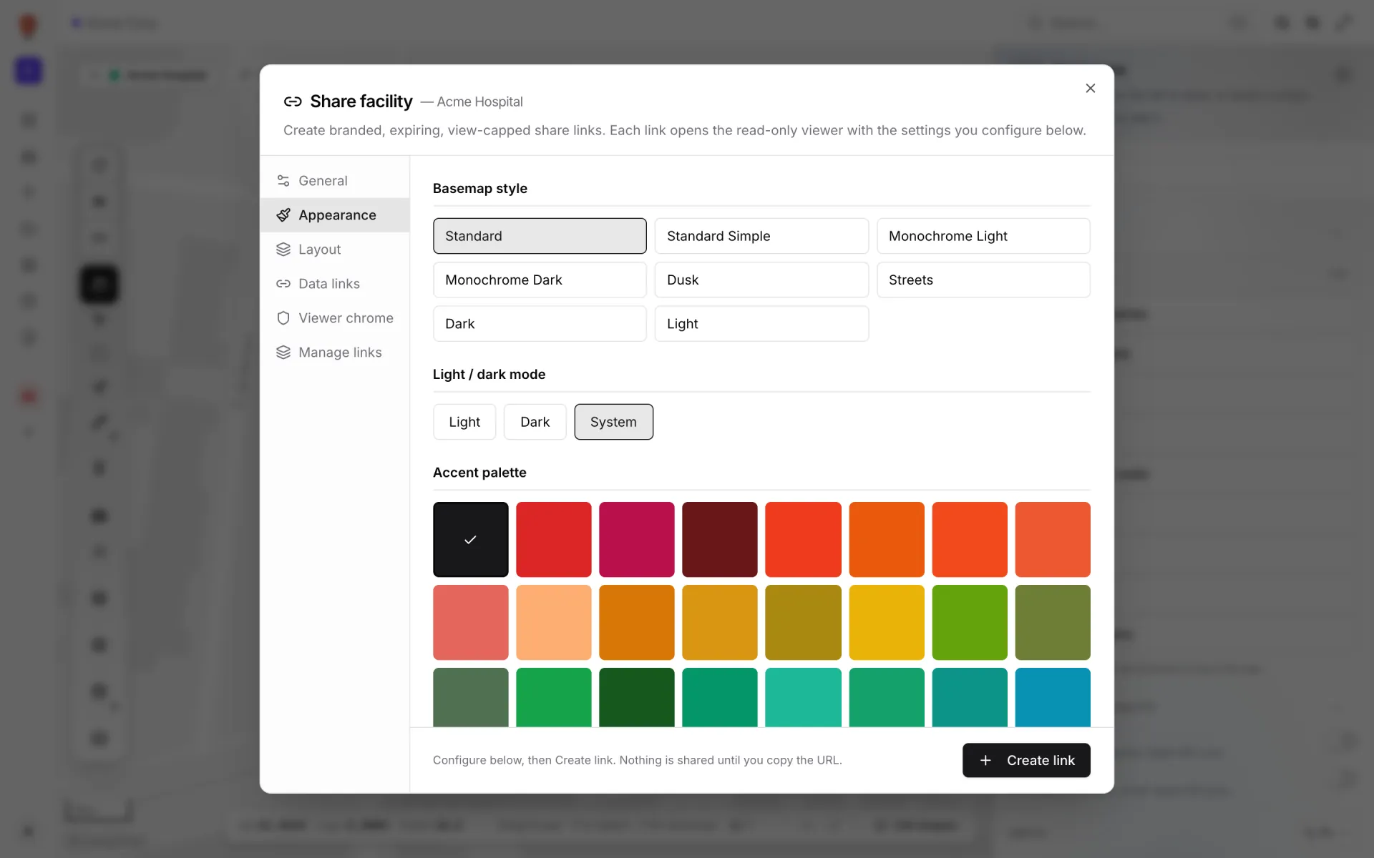The width and height of the screenshot is (1374, 858).
Task: Set light/dark mode to System
Action: pyautogui.click(x=613, y=422)
